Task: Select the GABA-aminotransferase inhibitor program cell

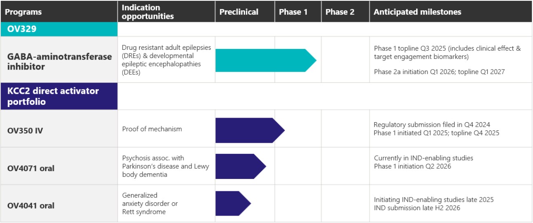Action: tap(59, 61)
